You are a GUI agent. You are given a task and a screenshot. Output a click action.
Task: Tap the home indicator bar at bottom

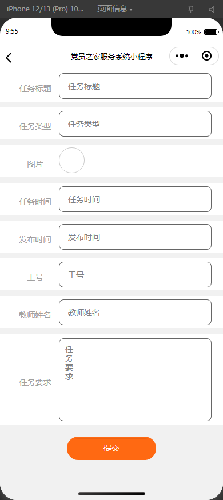click(x=111, y=494)
